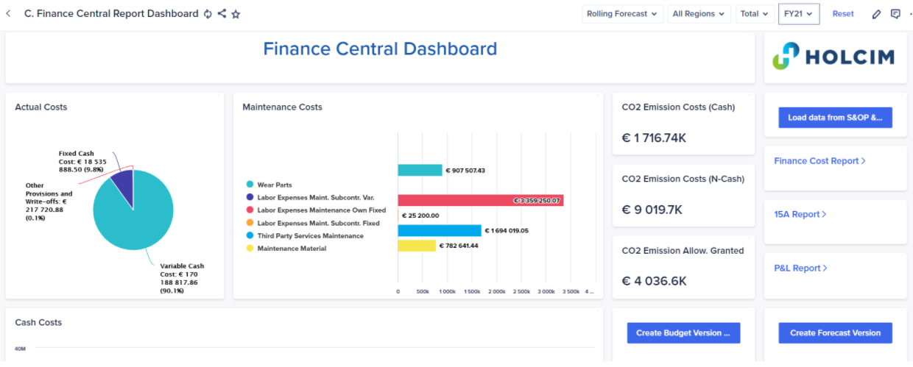Click the pencil edit icon
This screenshot has height=367, width=913.
876,14
